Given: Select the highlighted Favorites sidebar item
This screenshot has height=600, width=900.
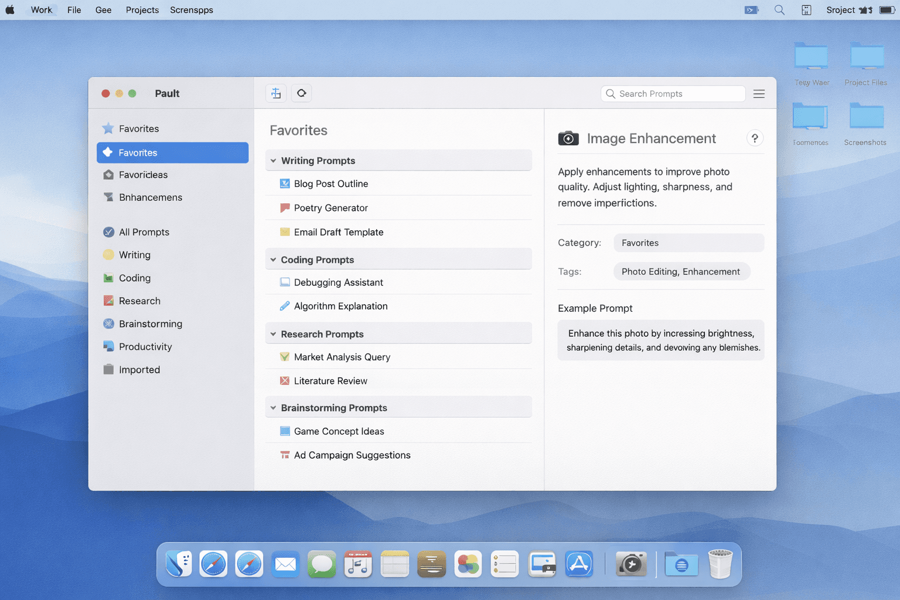Looking at the screenshot, I should [172, 152].
